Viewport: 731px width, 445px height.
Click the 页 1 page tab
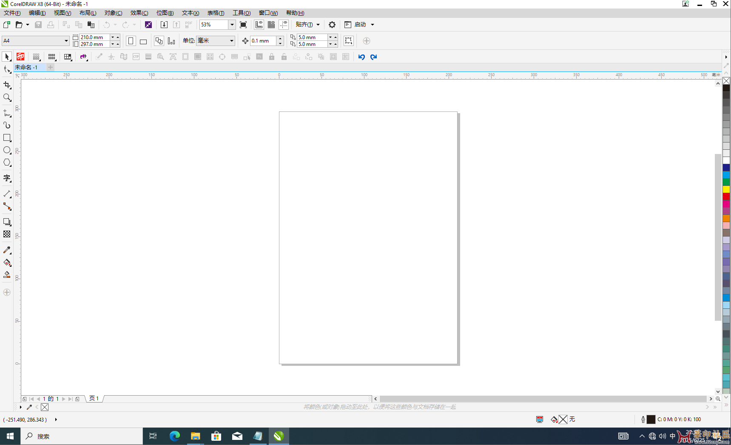94,399
